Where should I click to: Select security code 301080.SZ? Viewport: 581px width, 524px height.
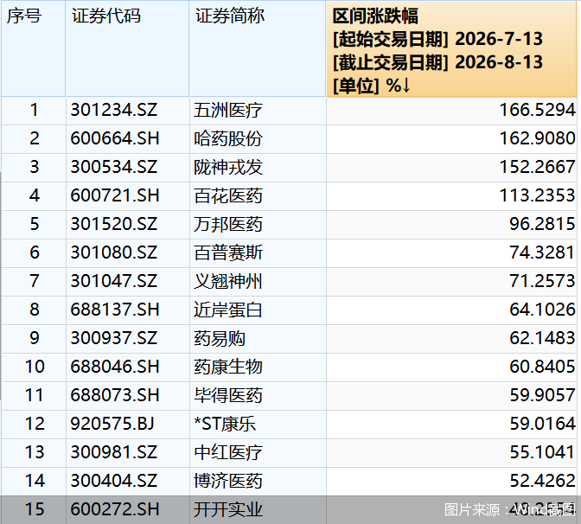[114, 252]
